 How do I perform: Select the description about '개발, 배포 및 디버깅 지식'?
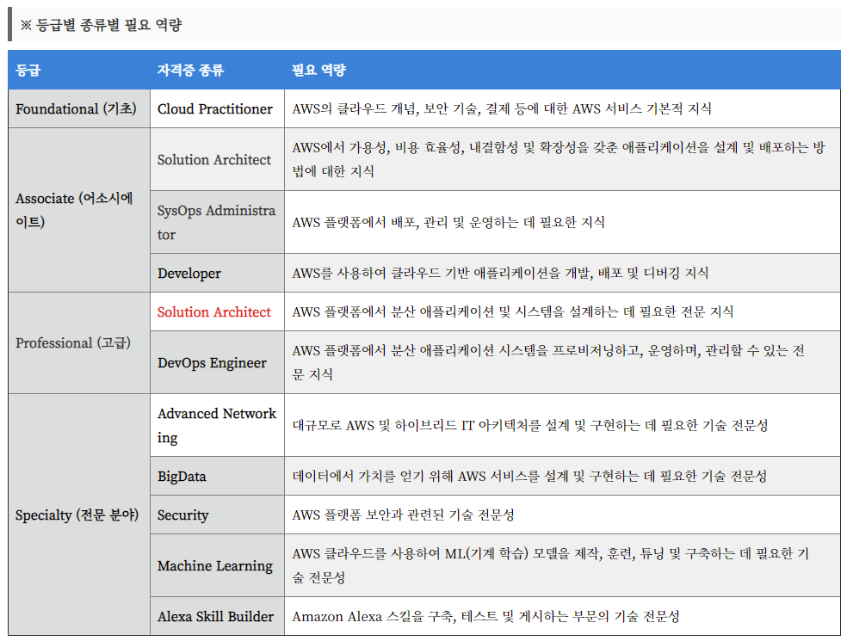point(500,273)
